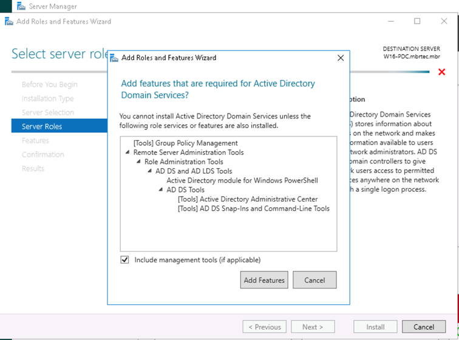The height and width of the screenshot is (340, 459).
Task: Select the Remote Server Administration Tools label
Action: tap(188, 152)
